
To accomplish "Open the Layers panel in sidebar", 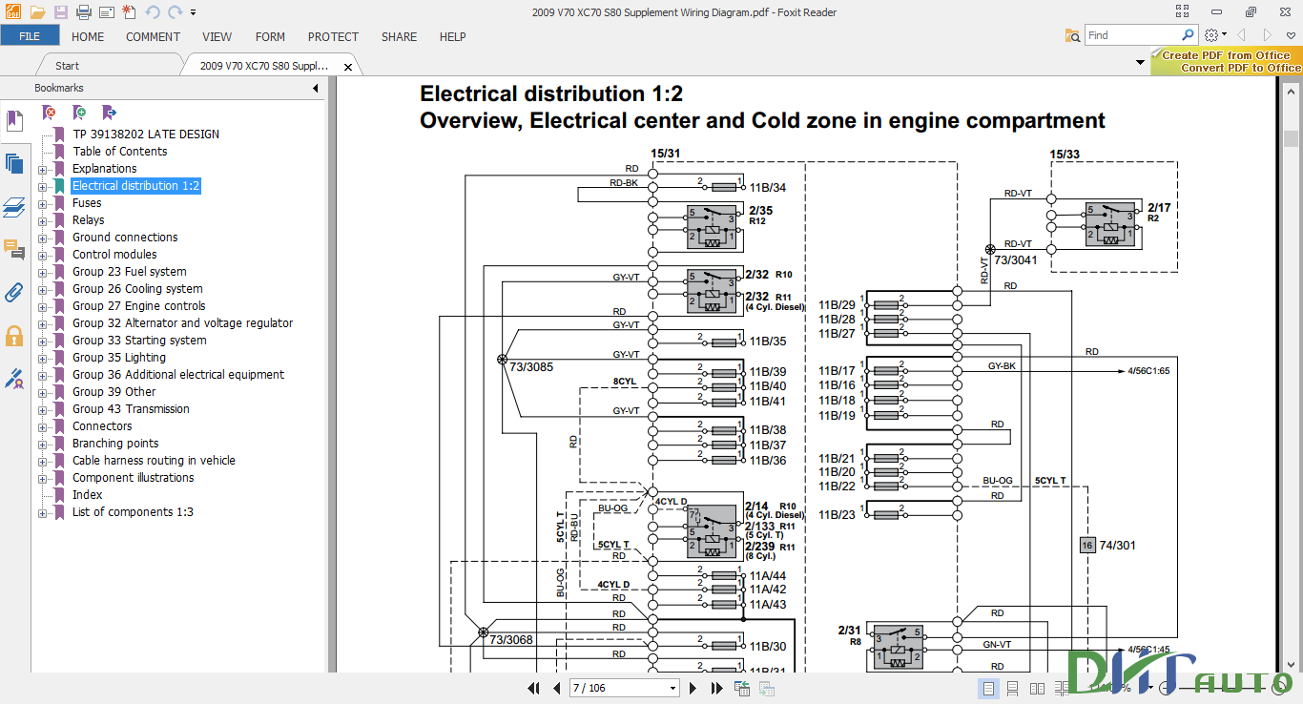I will (x=14, y=207).
